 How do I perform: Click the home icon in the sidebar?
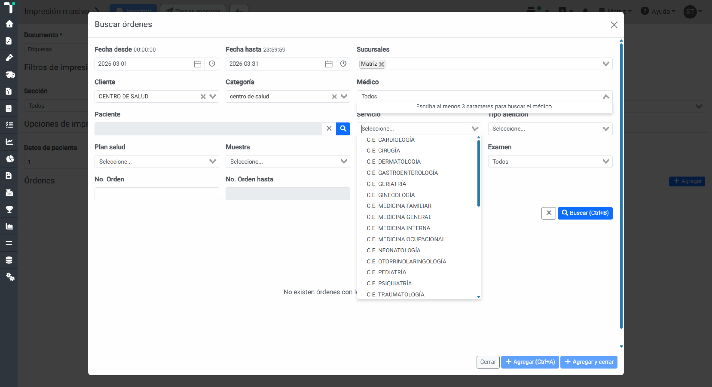tap(9, 24)
